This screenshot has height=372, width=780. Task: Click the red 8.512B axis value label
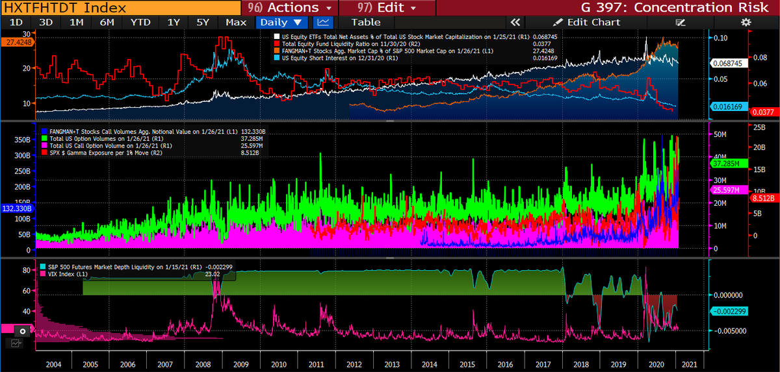click(764, 197)
